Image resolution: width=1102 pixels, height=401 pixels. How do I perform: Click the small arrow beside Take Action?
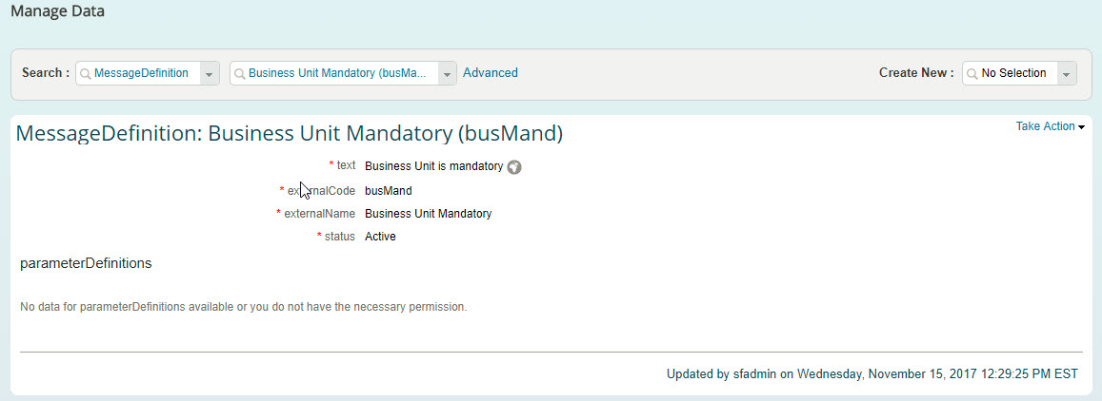tap(1081, 127)
